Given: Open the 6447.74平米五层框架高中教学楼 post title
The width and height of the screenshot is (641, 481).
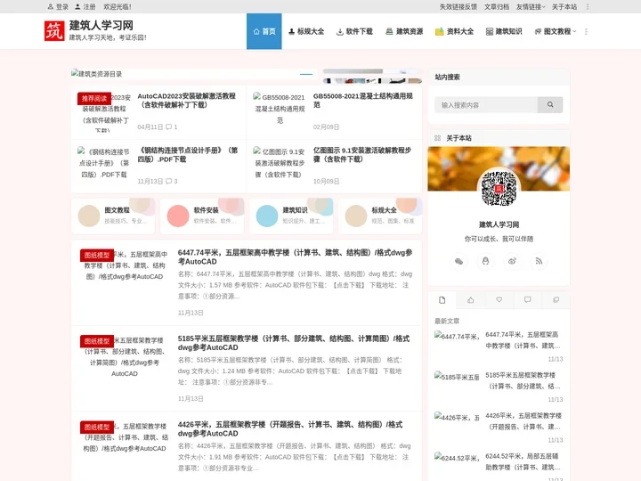Looking at the screenshot, I should click(x=296, y=257).
